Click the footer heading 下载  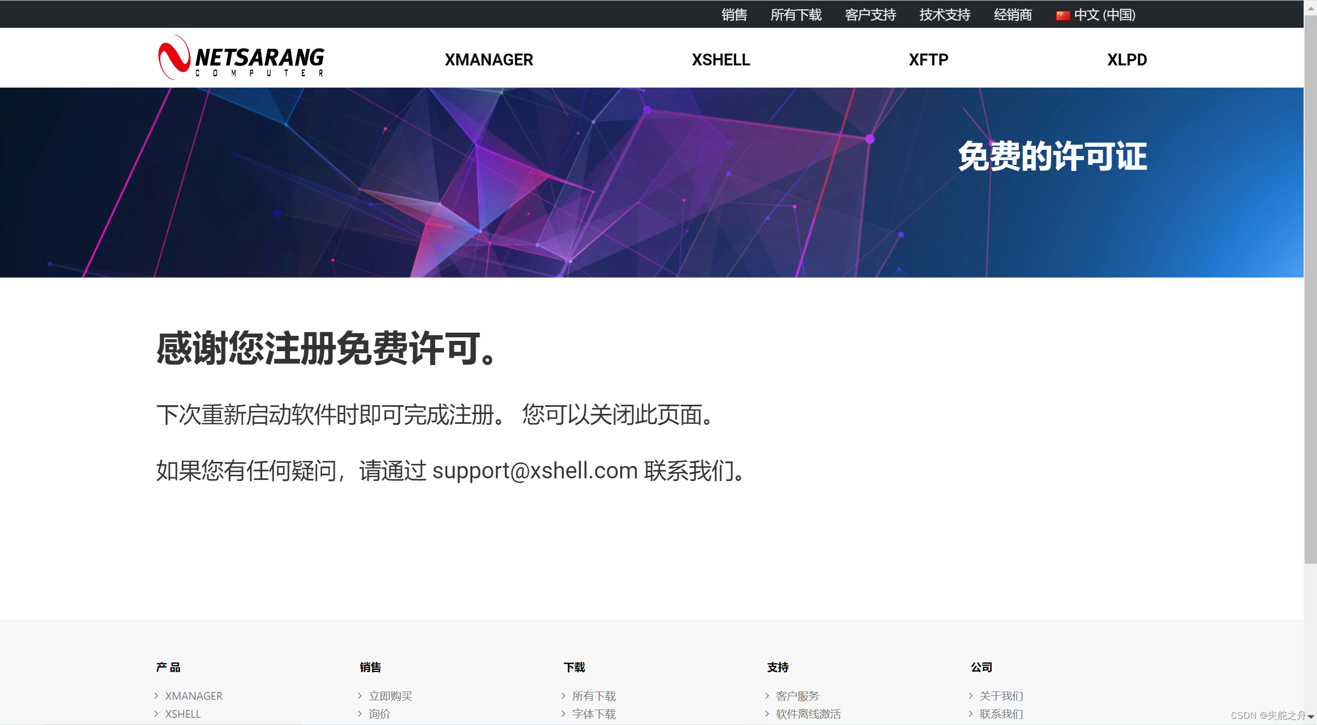pos(574,667)
